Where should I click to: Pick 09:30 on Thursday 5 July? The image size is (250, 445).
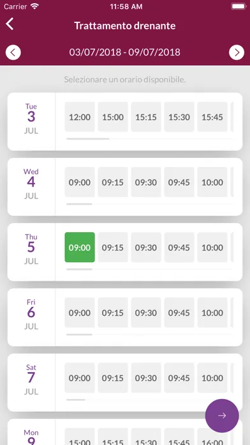pyautogui.click(x=146, y=247)
